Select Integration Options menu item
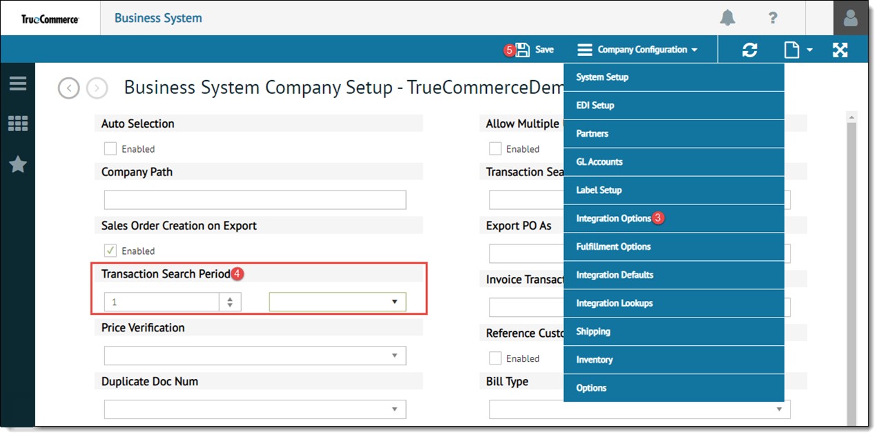The image size is (879, 437). 674,219
